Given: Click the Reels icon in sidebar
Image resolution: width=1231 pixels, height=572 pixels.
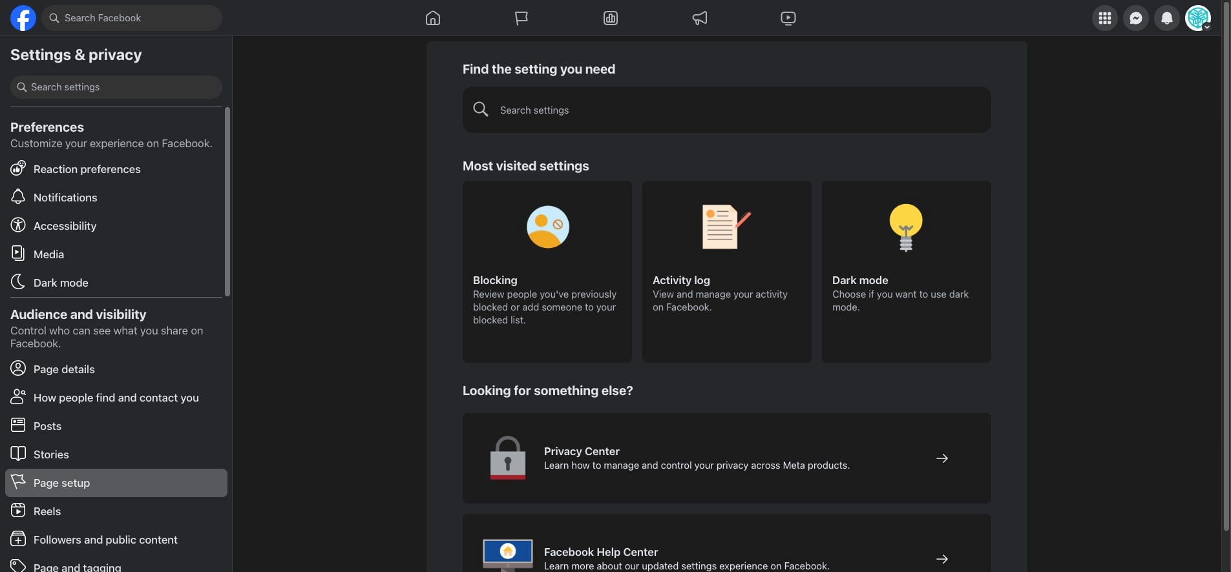Looking at the screenshot, I should point(18,511).
